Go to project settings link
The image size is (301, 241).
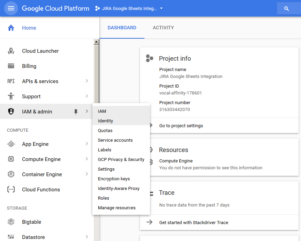tap(181, 126)
